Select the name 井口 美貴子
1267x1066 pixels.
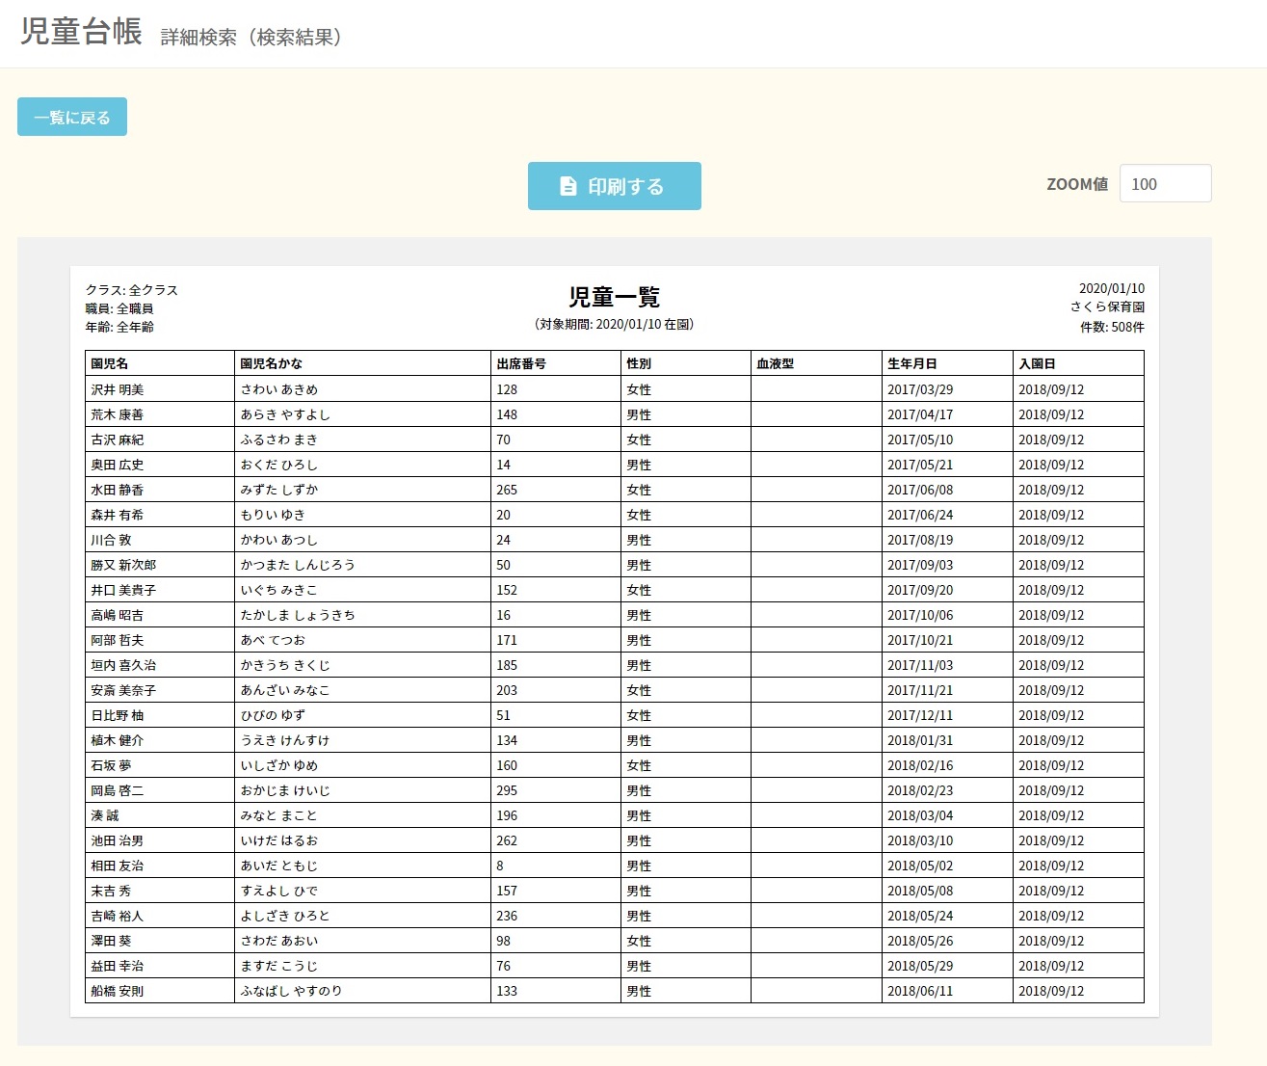[123, 590]
